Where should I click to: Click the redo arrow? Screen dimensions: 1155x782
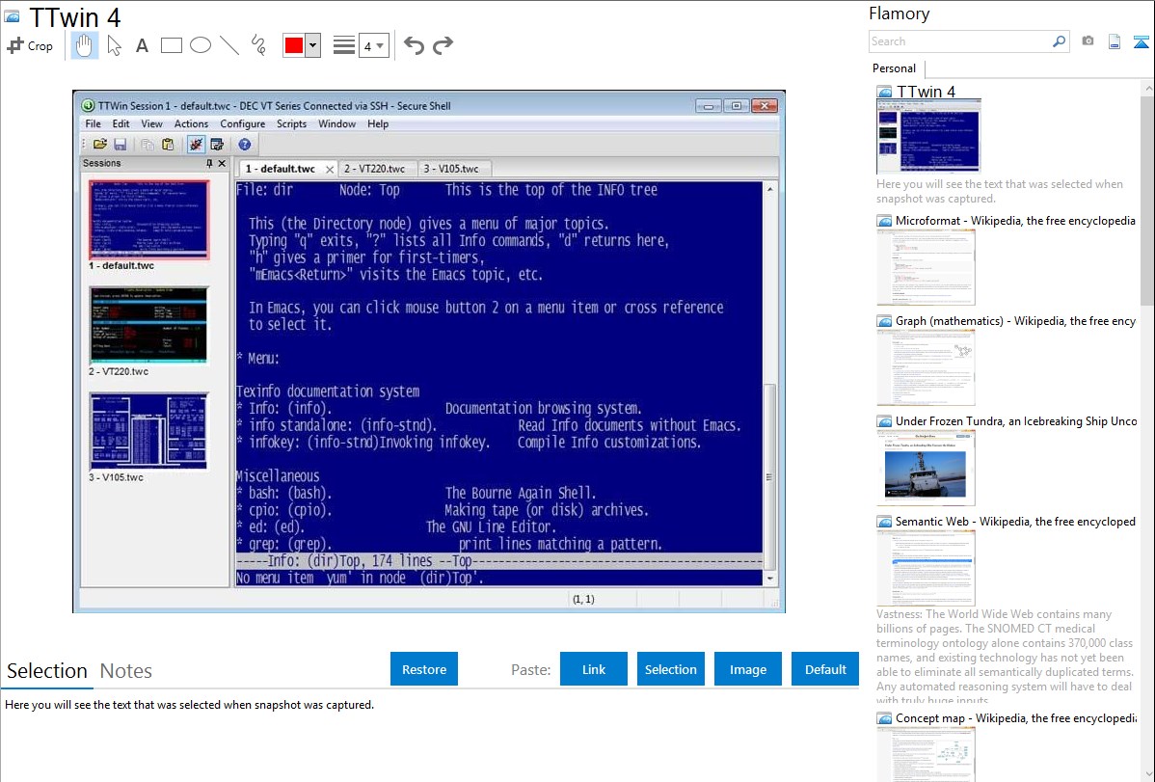[443, 45]
